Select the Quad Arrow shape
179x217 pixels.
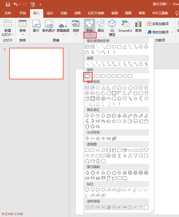coord(119,115)
